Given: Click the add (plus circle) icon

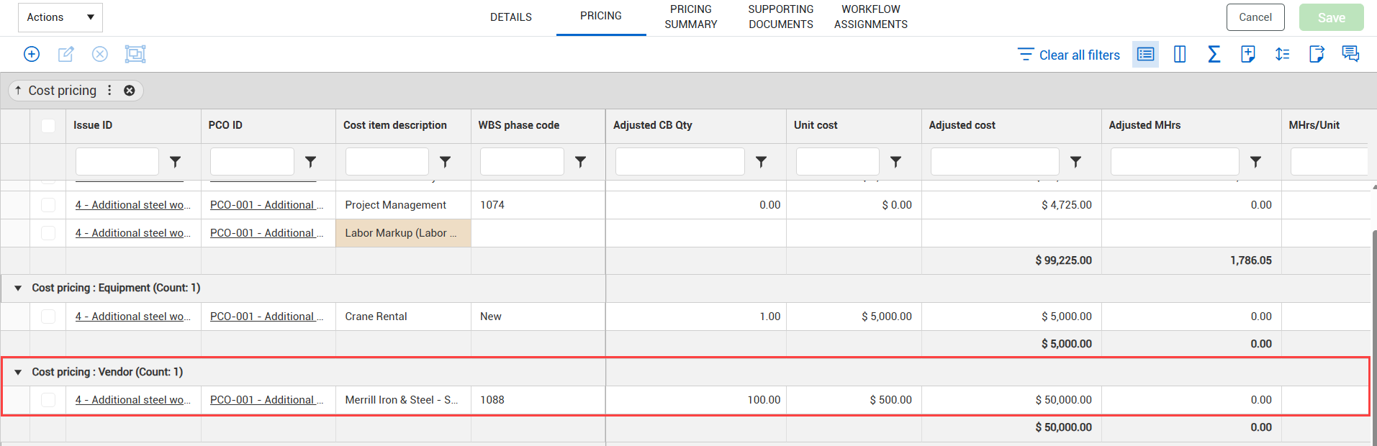Looking at the screenshot, I should tap(32, 54).
